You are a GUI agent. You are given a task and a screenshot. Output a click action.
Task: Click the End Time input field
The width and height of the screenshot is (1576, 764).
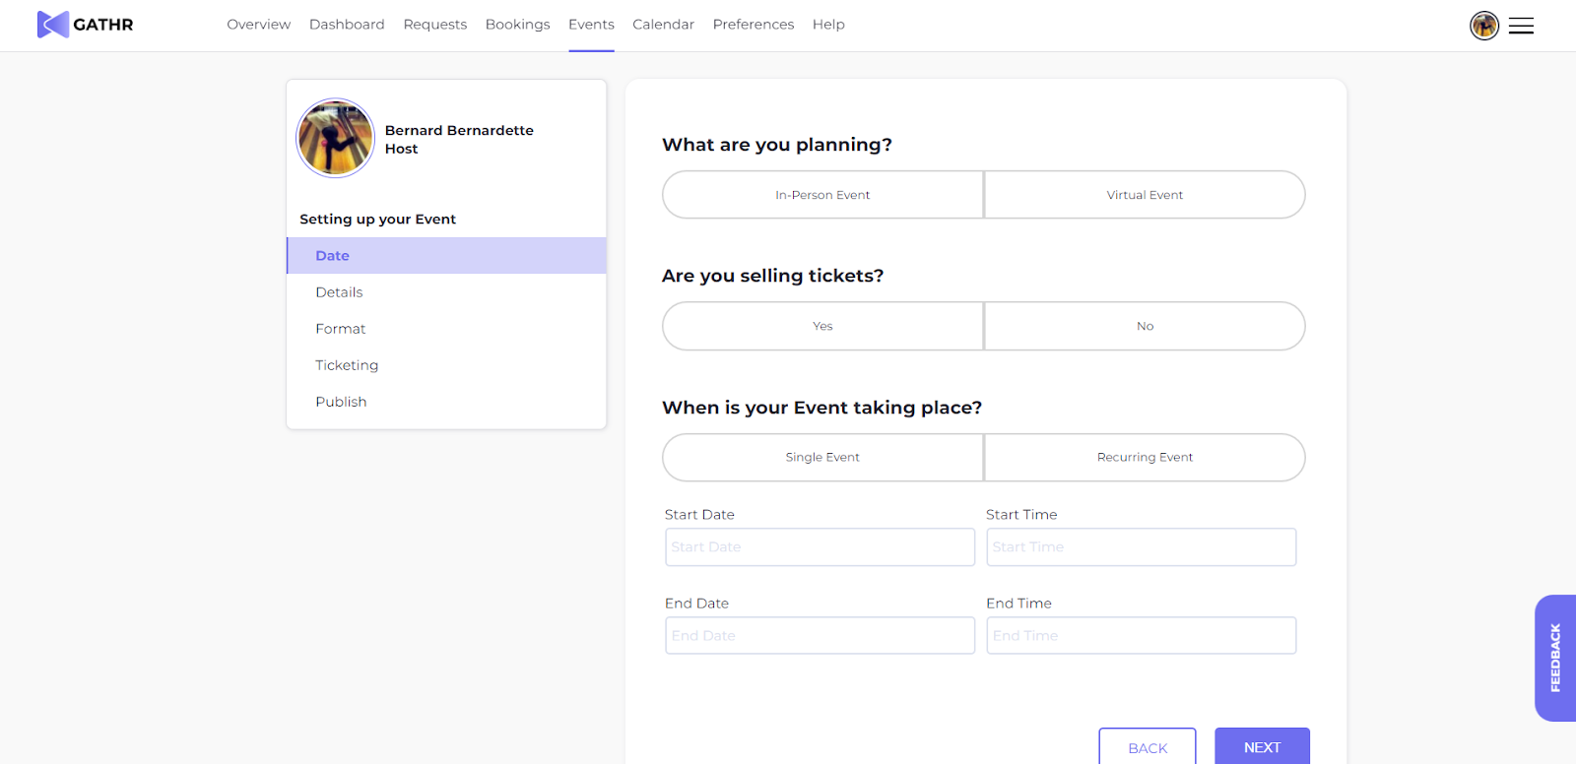click(1141, 636)
